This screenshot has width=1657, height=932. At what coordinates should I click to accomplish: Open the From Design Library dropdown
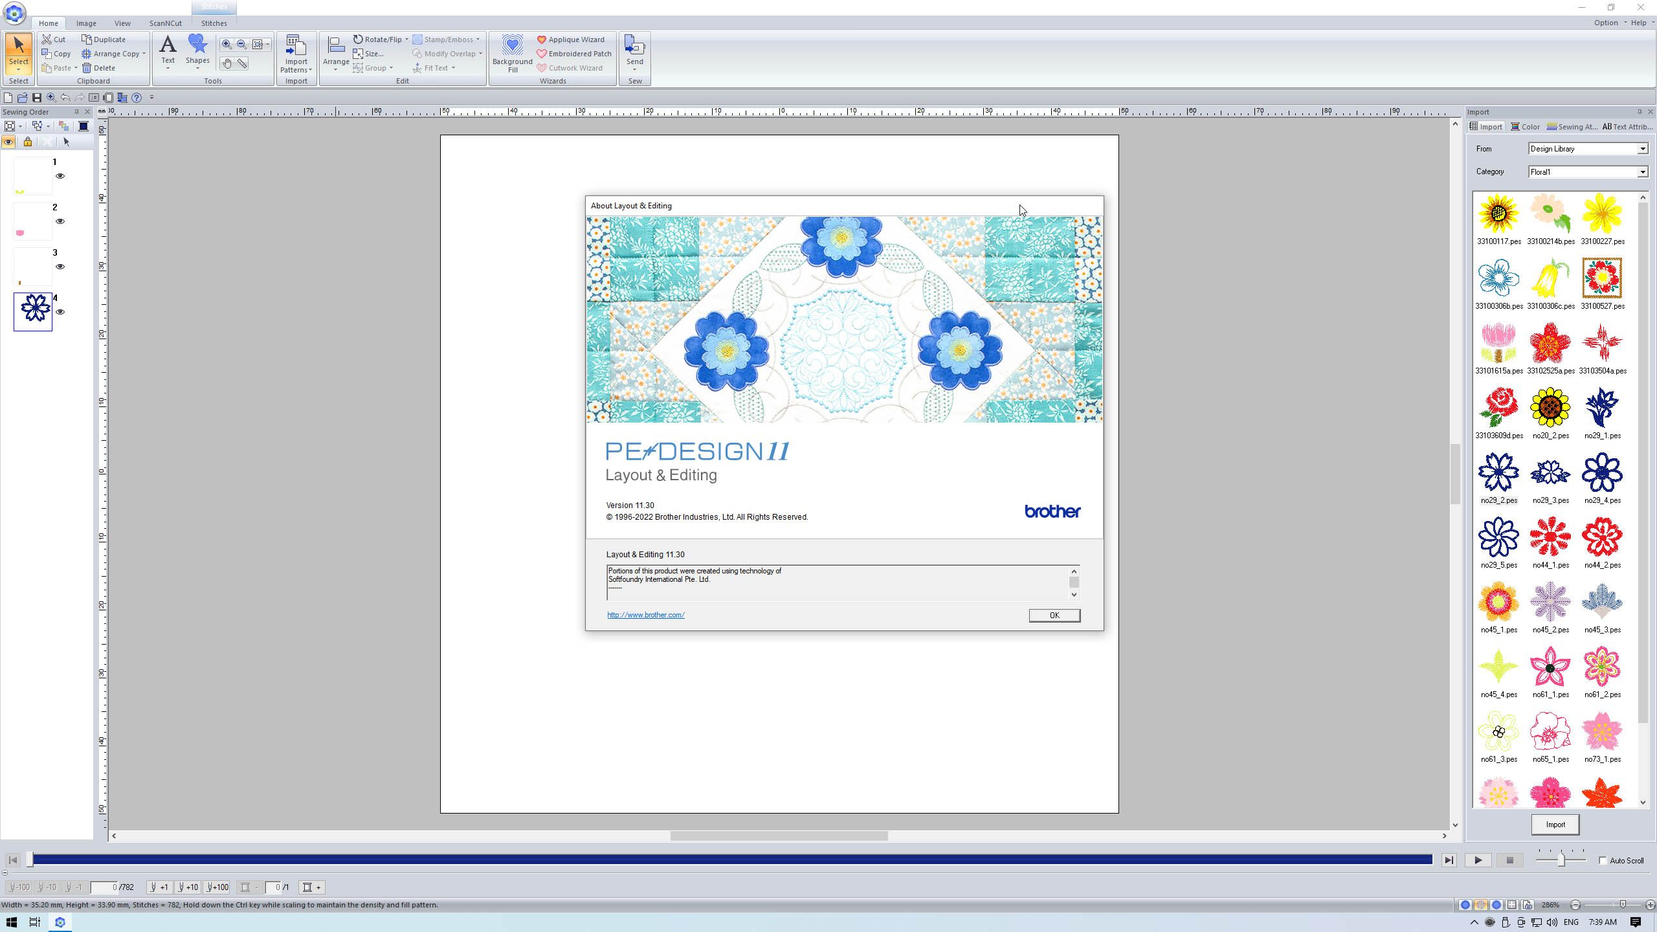click(x=1641, y=149)
